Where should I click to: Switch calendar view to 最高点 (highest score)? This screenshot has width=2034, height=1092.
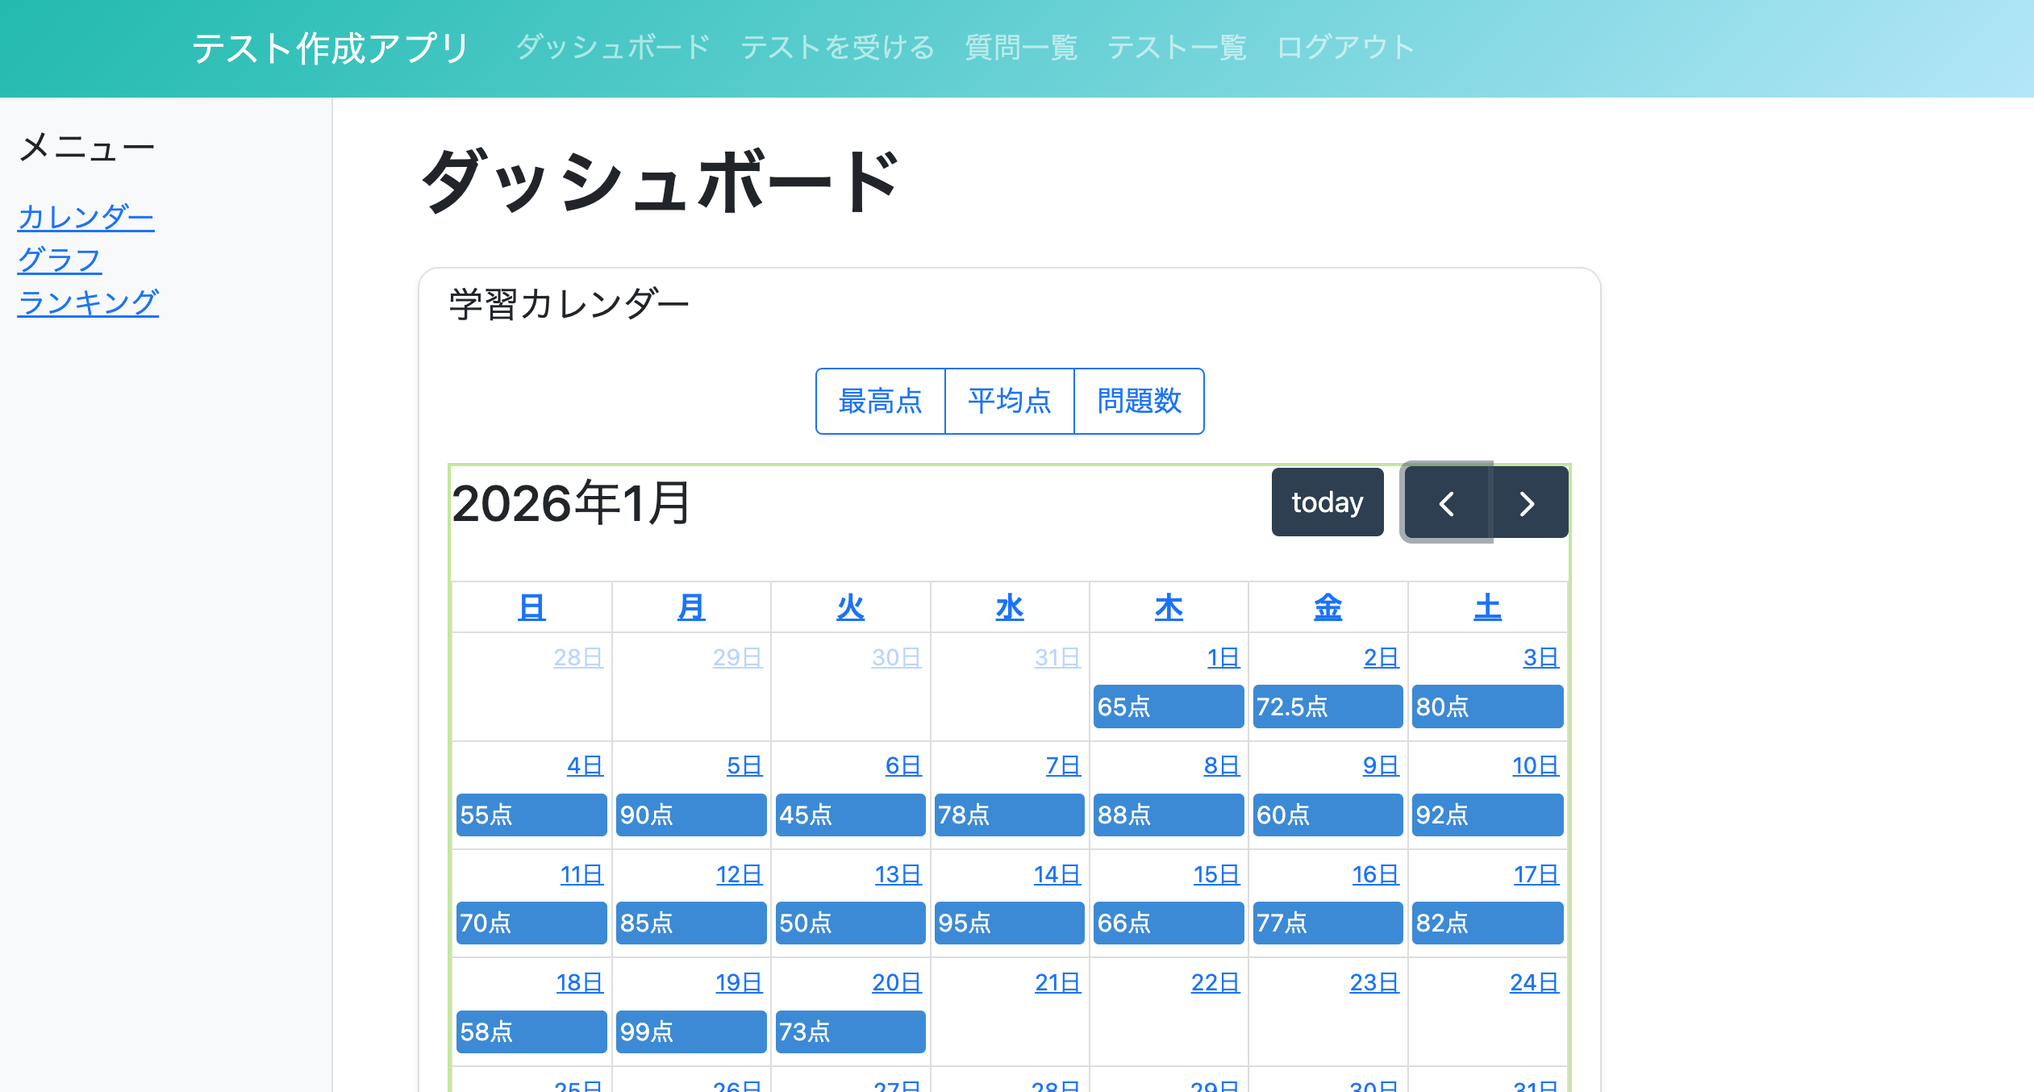tap(881, 401)
